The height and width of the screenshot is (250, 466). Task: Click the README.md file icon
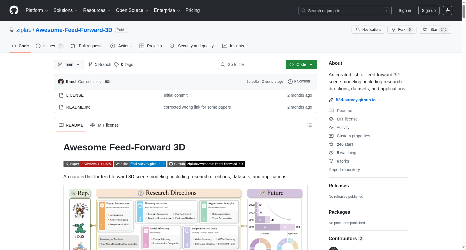[x=61, y=107]
